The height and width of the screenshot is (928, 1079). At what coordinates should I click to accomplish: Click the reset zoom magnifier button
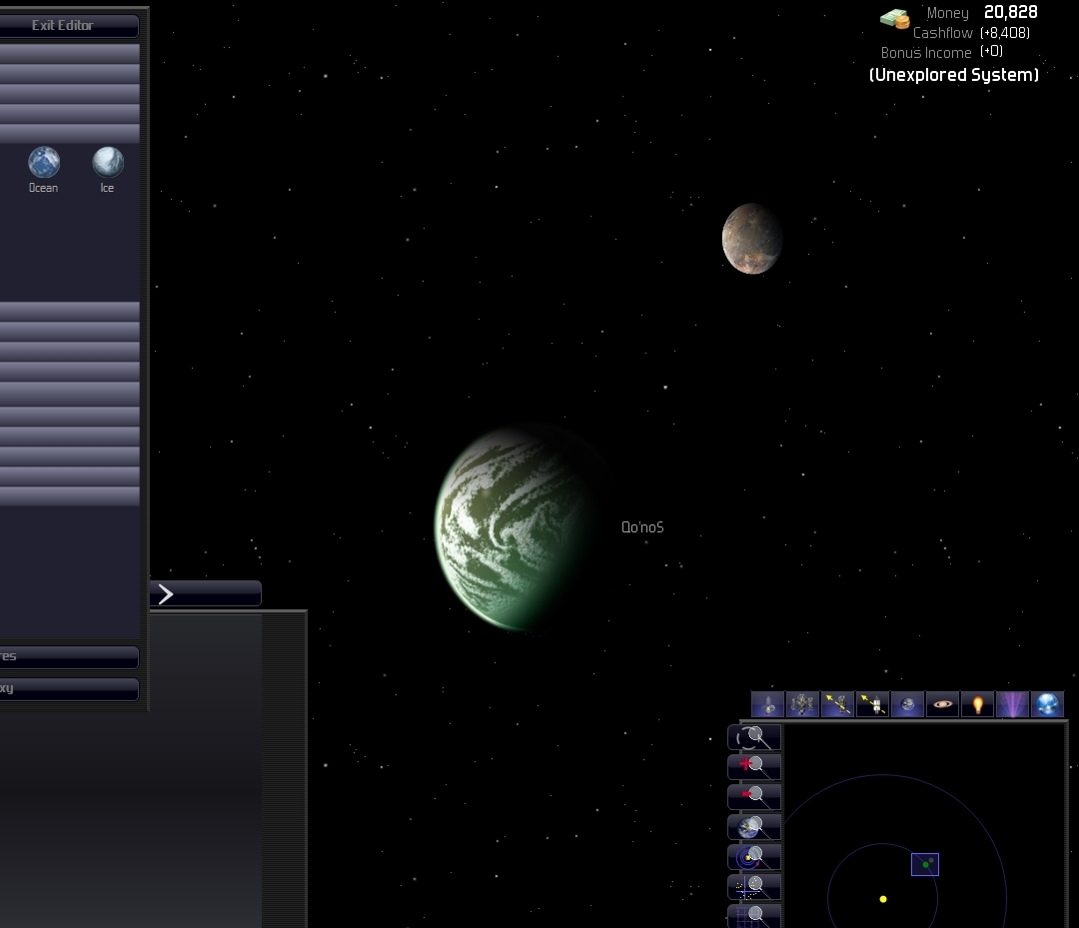754,737
